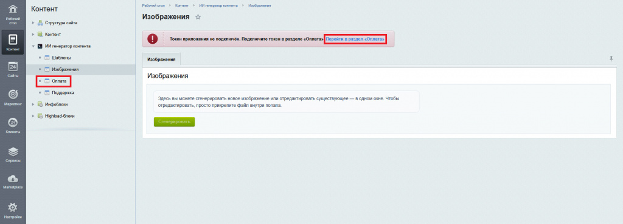Go to Рабочий стол breadcrumb

(x=153, y=5)
